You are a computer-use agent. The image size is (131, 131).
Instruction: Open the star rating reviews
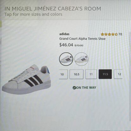[x=109, y=34]
